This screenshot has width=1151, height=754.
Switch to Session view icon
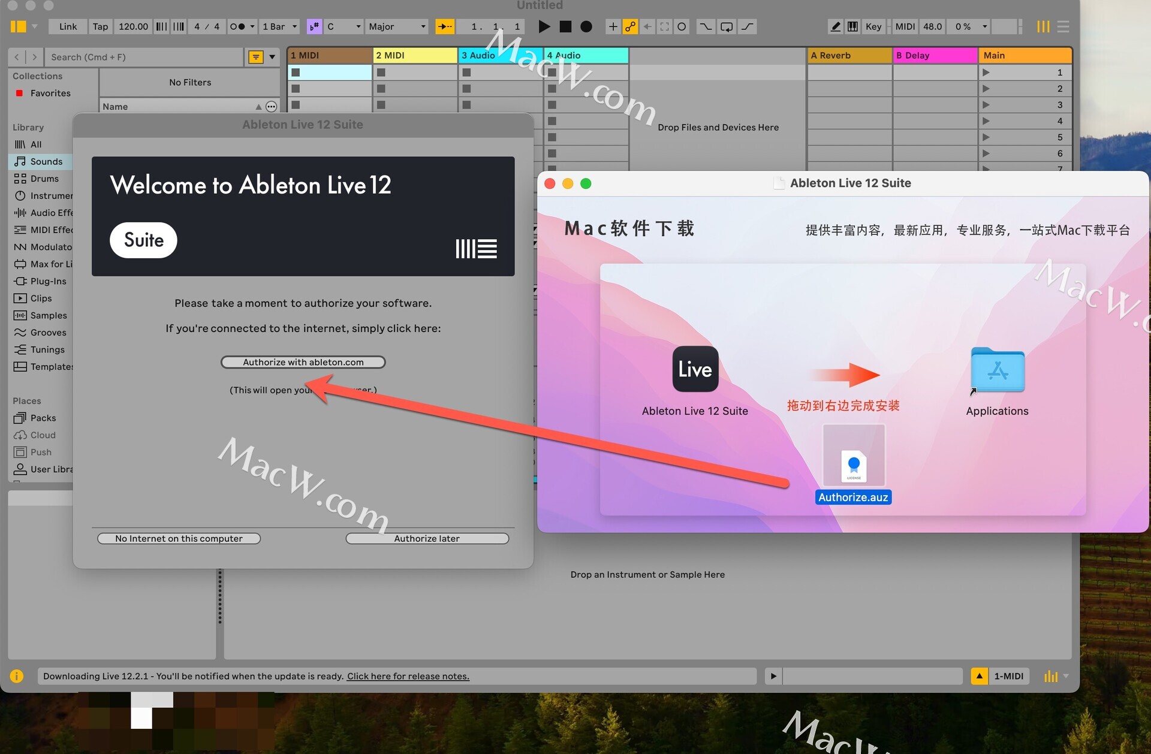(1043, 26)
